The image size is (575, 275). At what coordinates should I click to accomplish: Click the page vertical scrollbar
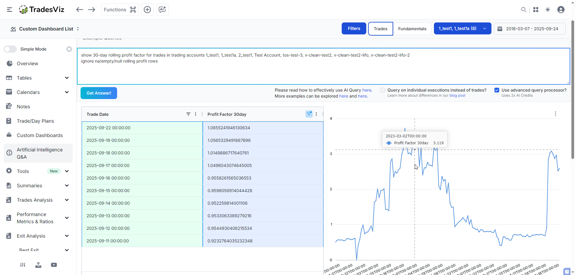(573, 90)
